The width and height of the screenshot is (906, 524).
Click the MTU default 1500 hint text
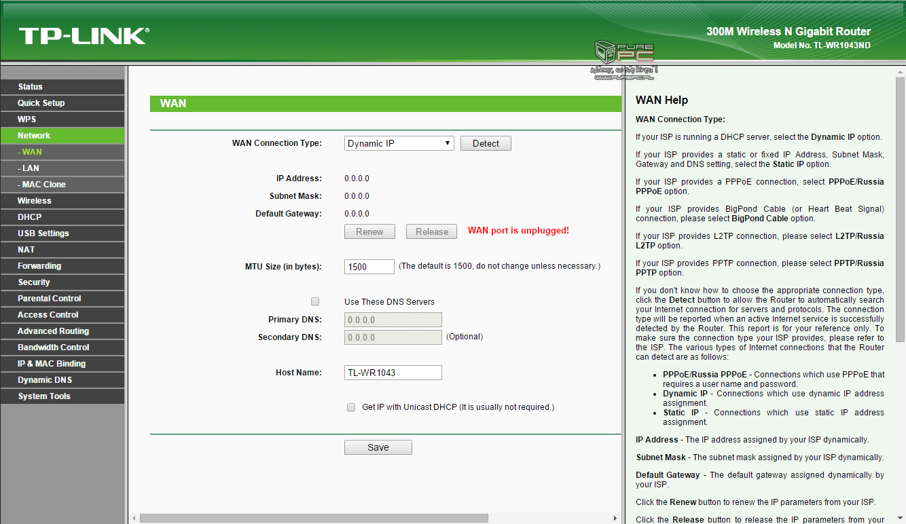(500, 266)
